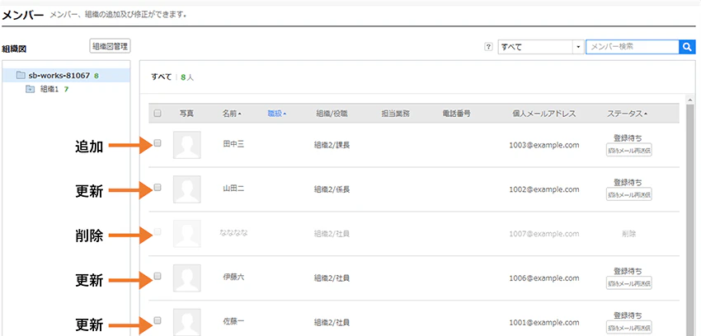Click the profile photo of 伊藤六
The image size is (701, 336).
click(187, 278)
